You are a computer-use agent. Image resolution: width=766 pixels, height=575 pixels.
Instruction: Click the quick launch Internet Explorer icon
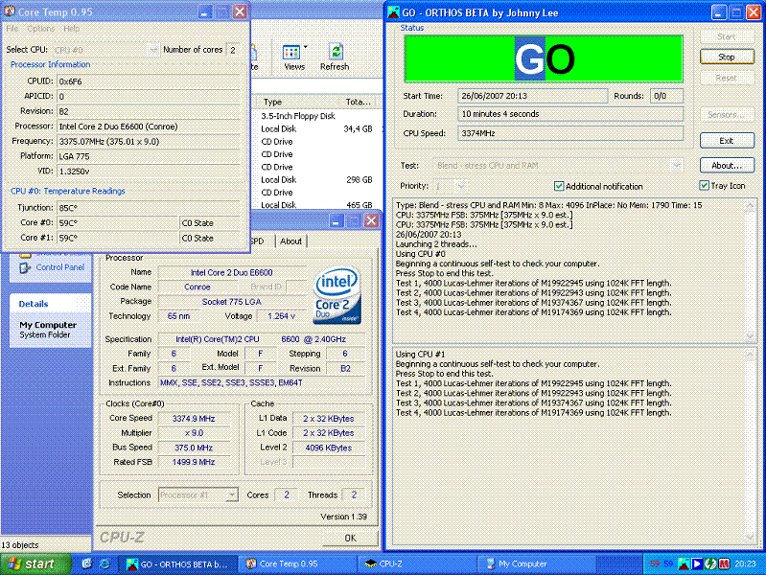[x=104, y=563]
